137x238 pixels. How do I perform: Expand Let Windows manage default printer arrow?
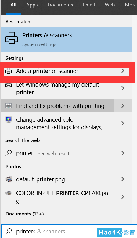coord(123,88)
